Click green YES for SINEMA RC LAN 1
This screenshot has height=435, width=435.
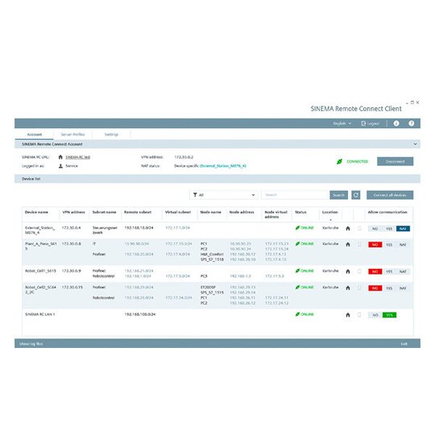pyautogui.click(x=389, y=315)
